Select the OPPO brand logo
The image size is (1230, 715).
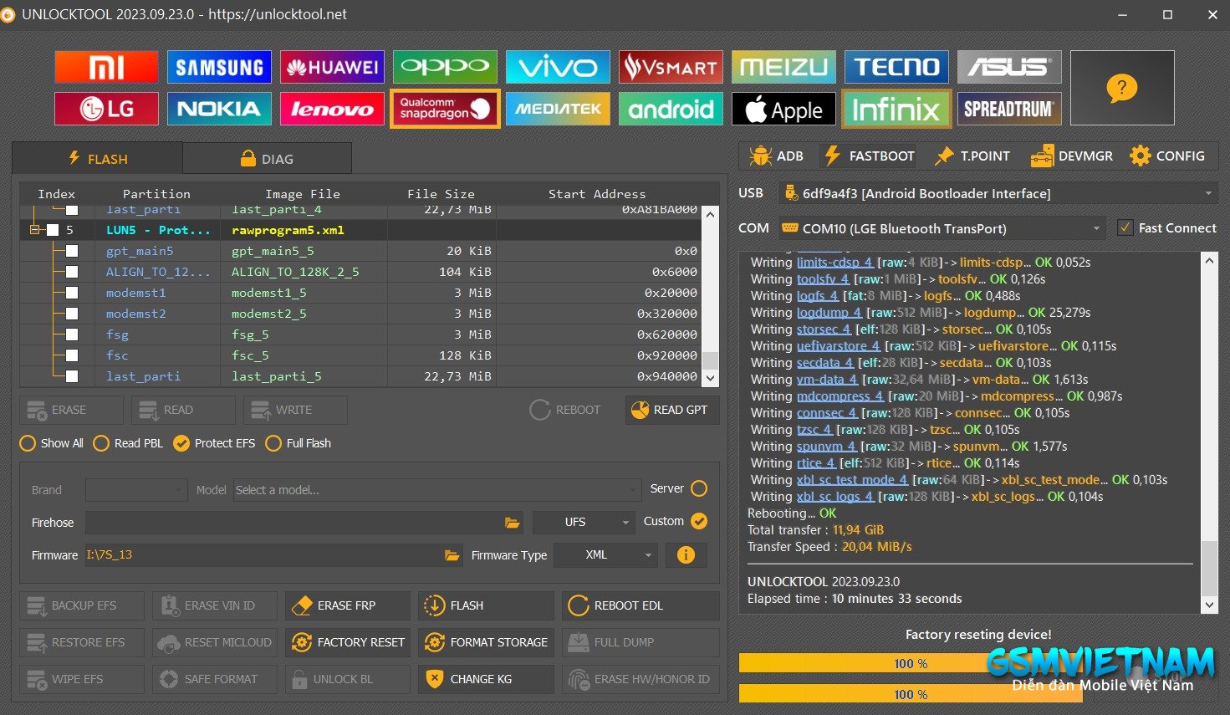[445, 67]
